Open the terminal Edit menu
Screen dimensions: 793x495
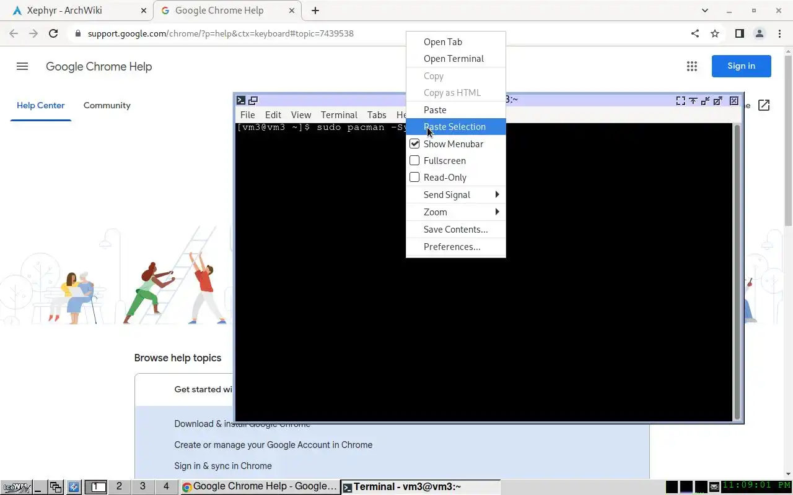[273, 115]
